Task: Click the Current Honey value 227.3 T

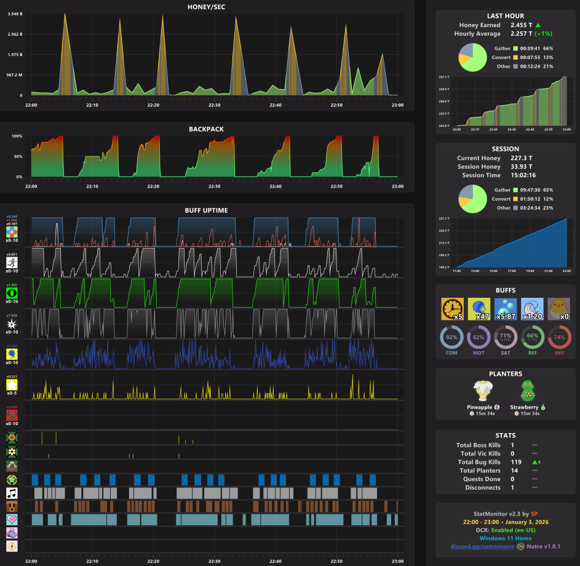Action: click(521, 158)
